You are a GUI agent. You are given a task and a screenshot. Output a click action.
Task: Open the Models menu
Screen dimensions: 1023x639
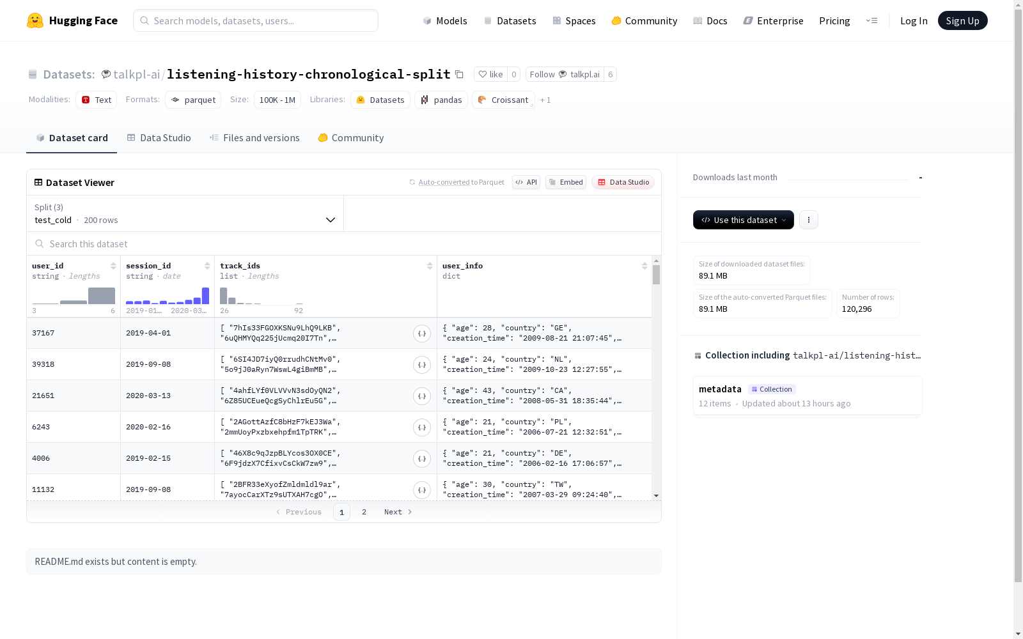445,20
